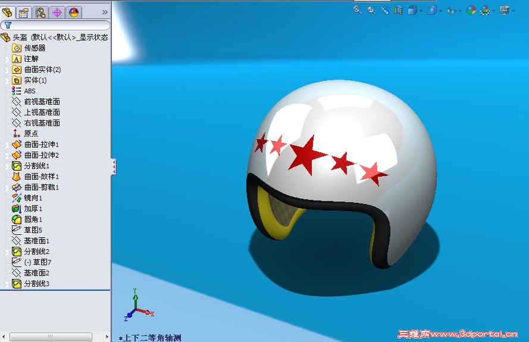Expand the panel with double chevron

[x=105, y=12]
